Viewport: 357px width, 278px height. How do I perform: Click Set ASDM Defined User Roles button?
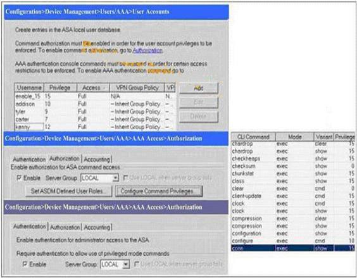point(68,191)
